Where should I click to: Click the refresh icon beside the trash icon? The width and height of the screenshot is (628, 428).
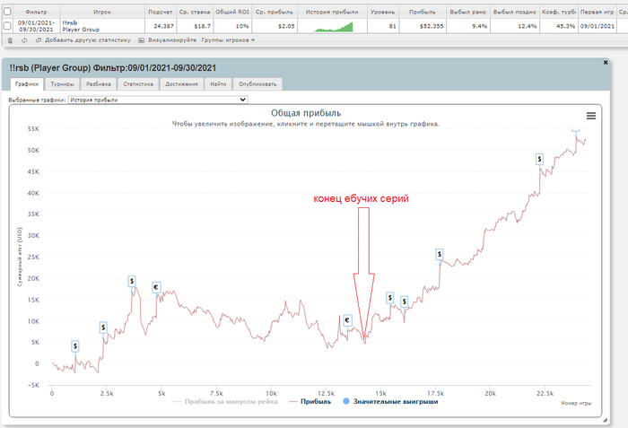[x=24, y=40]
